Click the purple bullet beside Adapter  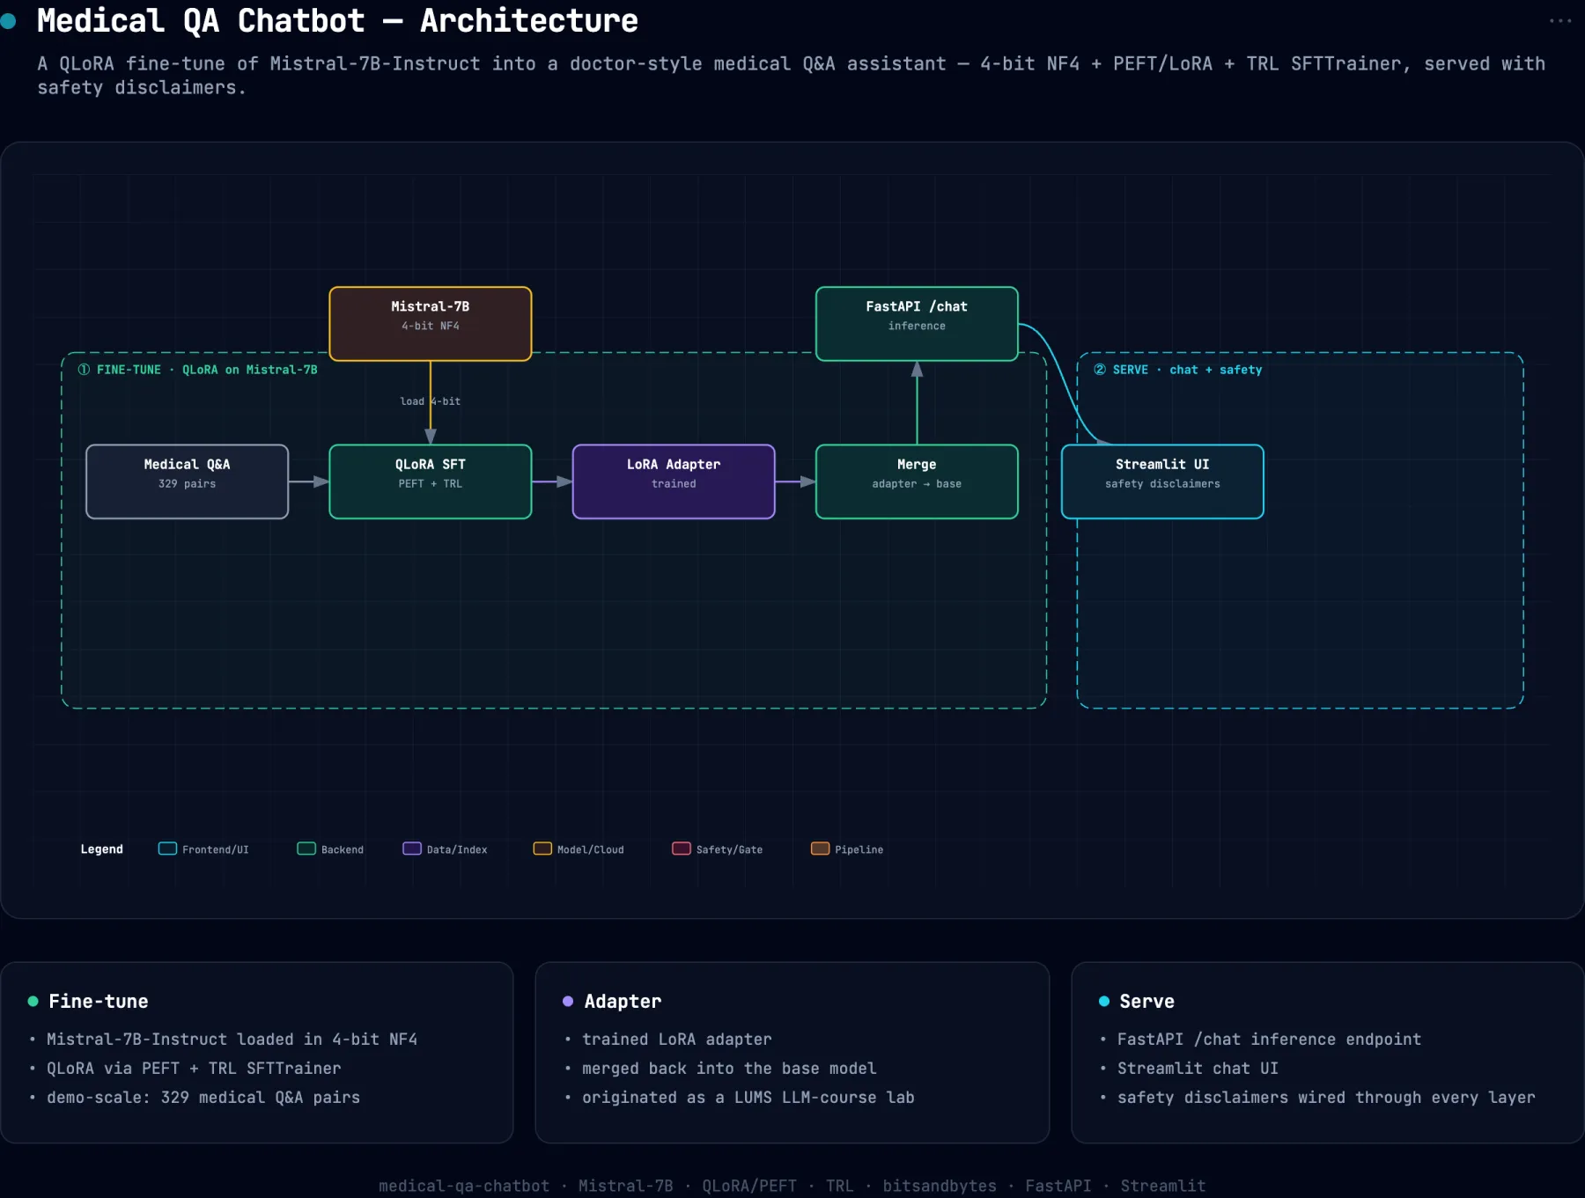click(x=568, y=1001)
